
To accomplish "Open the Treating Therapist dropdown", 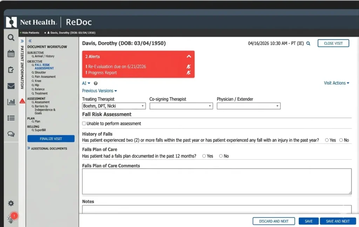I will click(114, 106).
